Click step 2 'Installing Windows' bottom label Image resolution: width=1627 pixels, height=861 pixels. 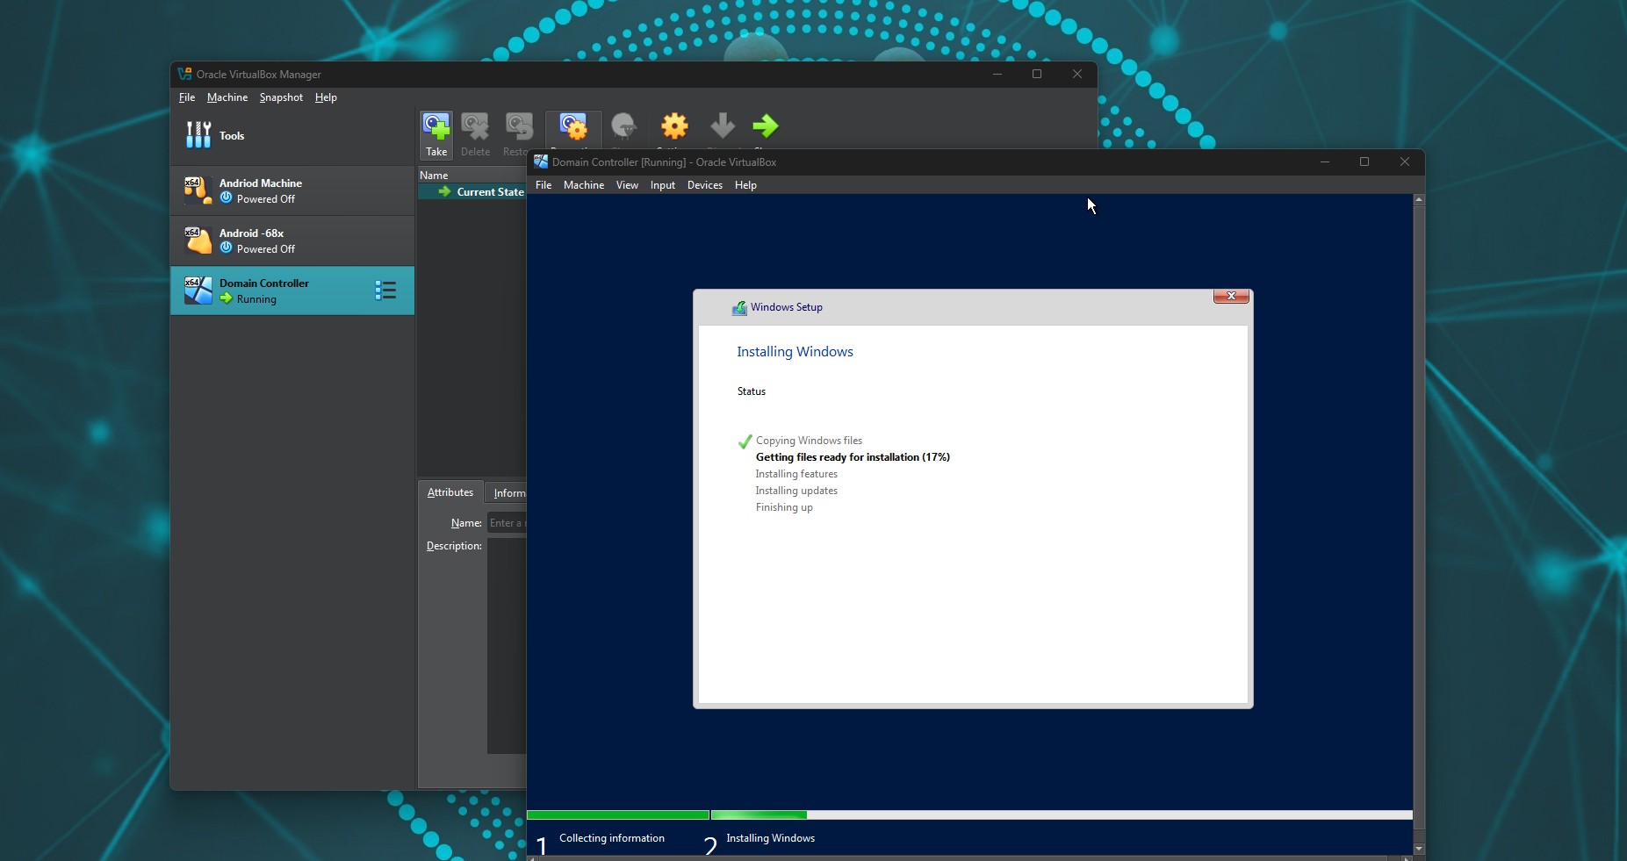(770, 838)
